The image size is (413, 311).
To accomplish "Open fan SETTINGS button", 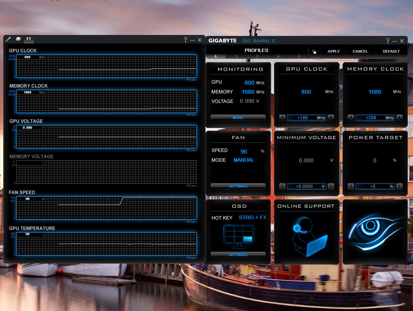I will 238,186.
